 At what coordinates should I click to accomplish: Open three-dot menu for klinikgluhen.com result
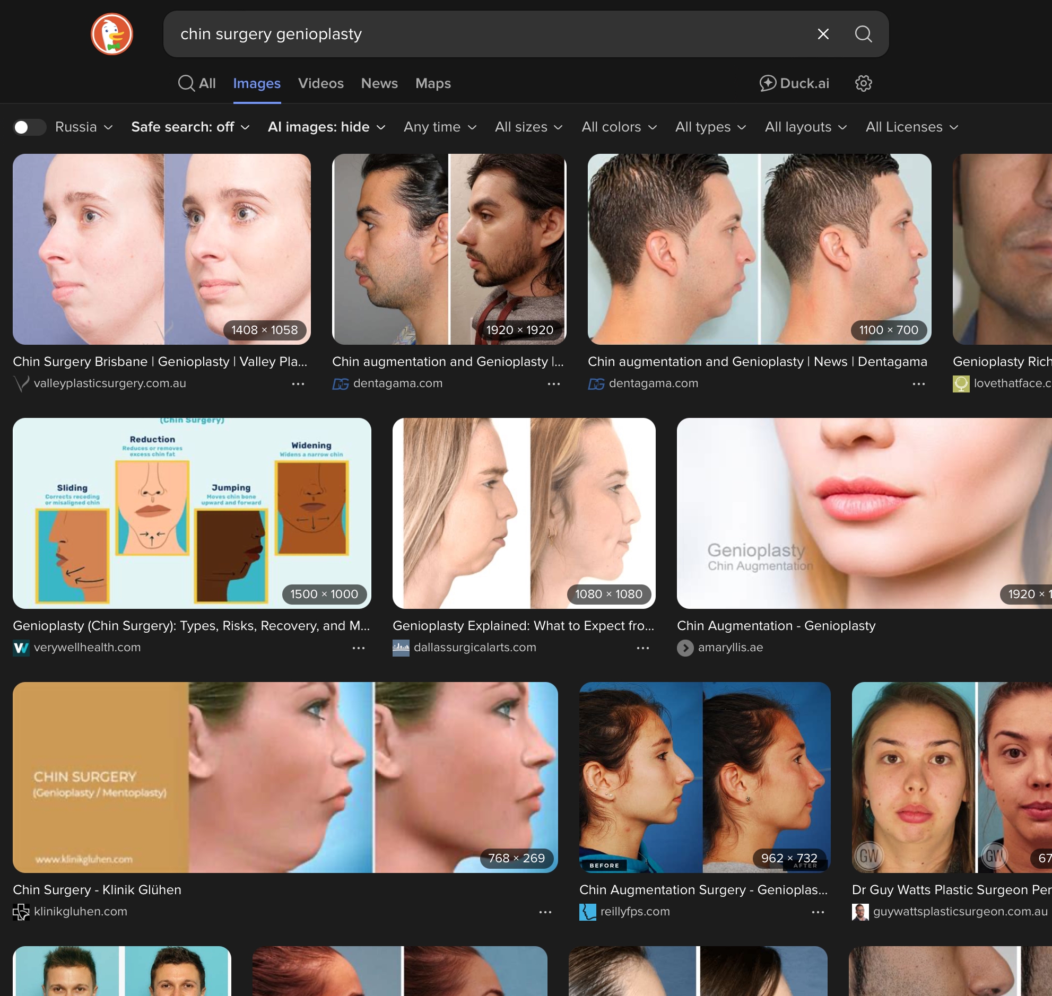click(545, 912)
